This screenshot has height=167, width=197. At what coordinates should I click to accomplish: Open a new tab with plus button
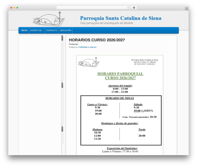click(187, 9)
